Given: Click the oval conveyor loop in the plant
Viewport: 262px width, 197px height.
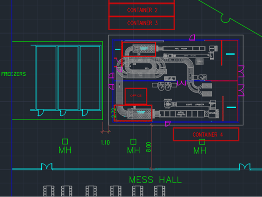Looking at the screenshot, I should click(140, 68).
